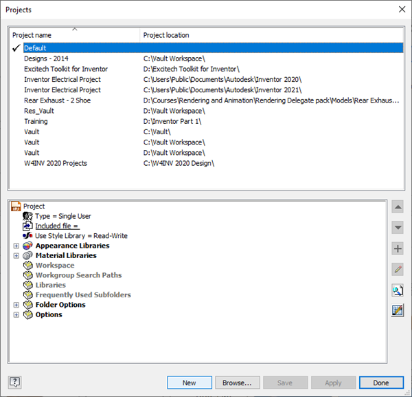Click the Options folder icon

pos(28,314)
